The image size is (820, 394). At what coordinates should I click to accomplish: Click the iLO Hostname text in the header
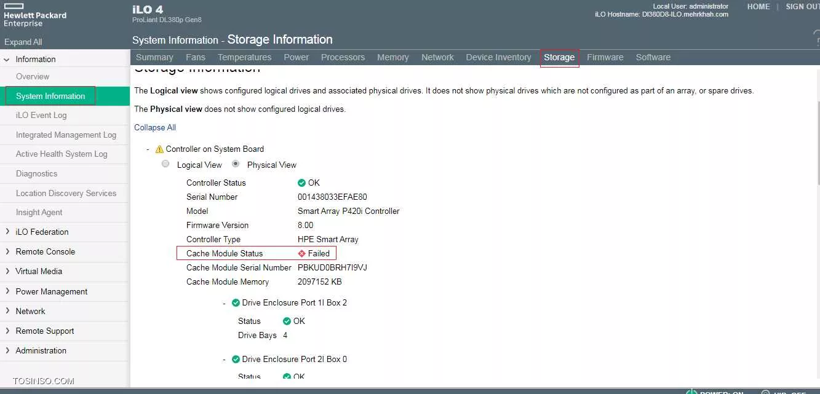pyautogui.click(x=662, y=14)
